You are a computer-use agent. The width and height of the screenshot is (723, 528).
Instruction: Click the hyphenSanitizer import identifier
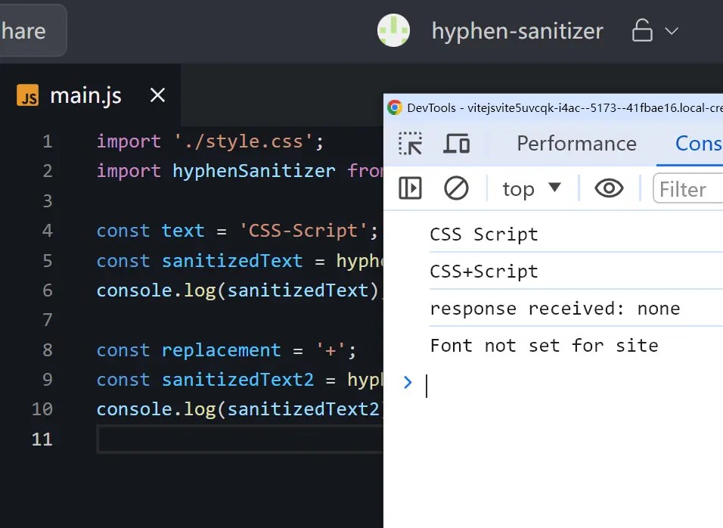[253, 171]
